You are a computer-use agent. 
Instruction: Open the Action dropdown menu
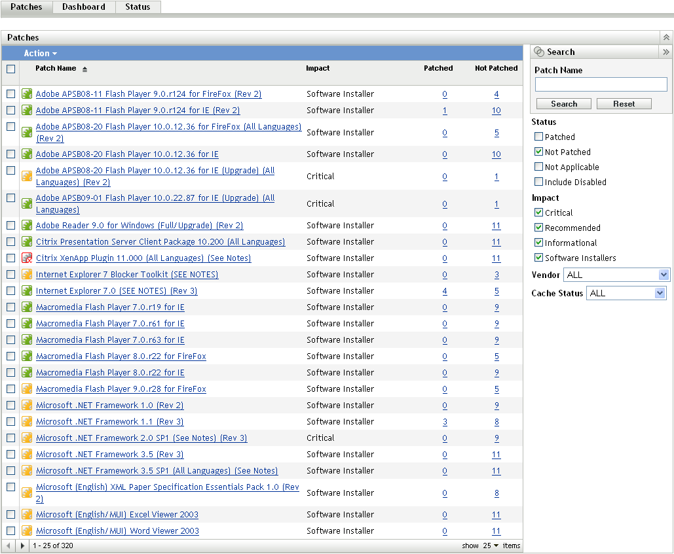point(41,53)
